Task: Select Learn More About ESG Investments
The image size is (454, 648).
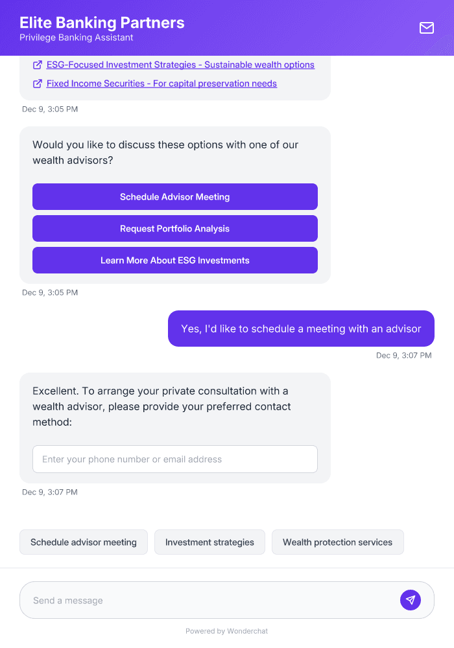Action: point(175,260)
